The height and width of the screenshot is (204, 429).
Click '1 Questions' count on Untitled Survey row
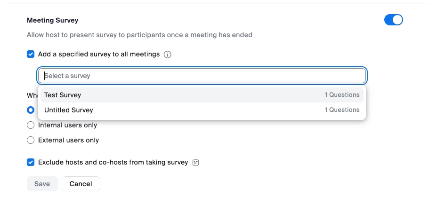(342, 110)
